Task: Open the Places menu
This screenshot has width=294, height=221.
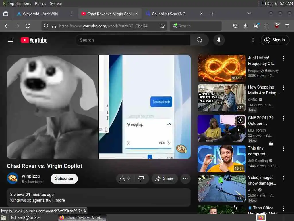Action: click(40, 3)
